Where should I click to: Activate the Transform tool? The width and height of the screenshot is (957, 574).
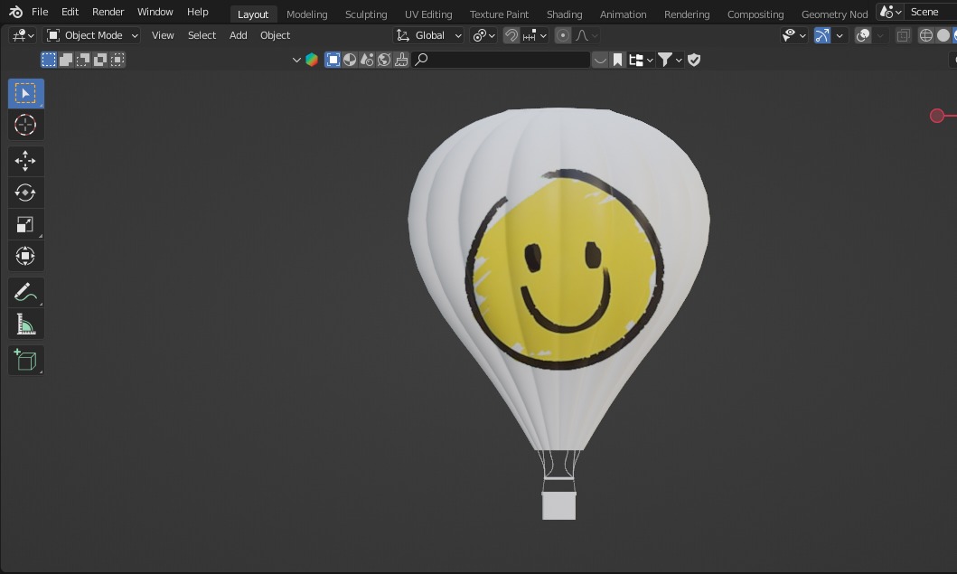point(25,256)
